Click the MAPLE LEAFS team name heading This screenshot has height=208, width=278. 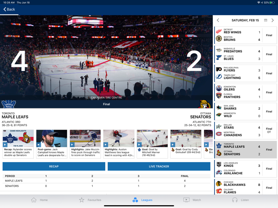(15, 117)
